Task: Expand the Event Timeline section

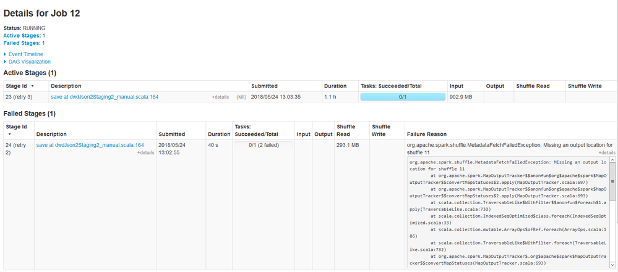Action: (x=25, y=54)
